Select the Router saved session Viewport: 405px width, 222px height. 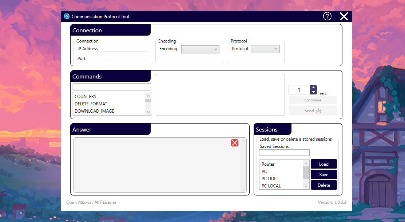(x=267, y=164)
